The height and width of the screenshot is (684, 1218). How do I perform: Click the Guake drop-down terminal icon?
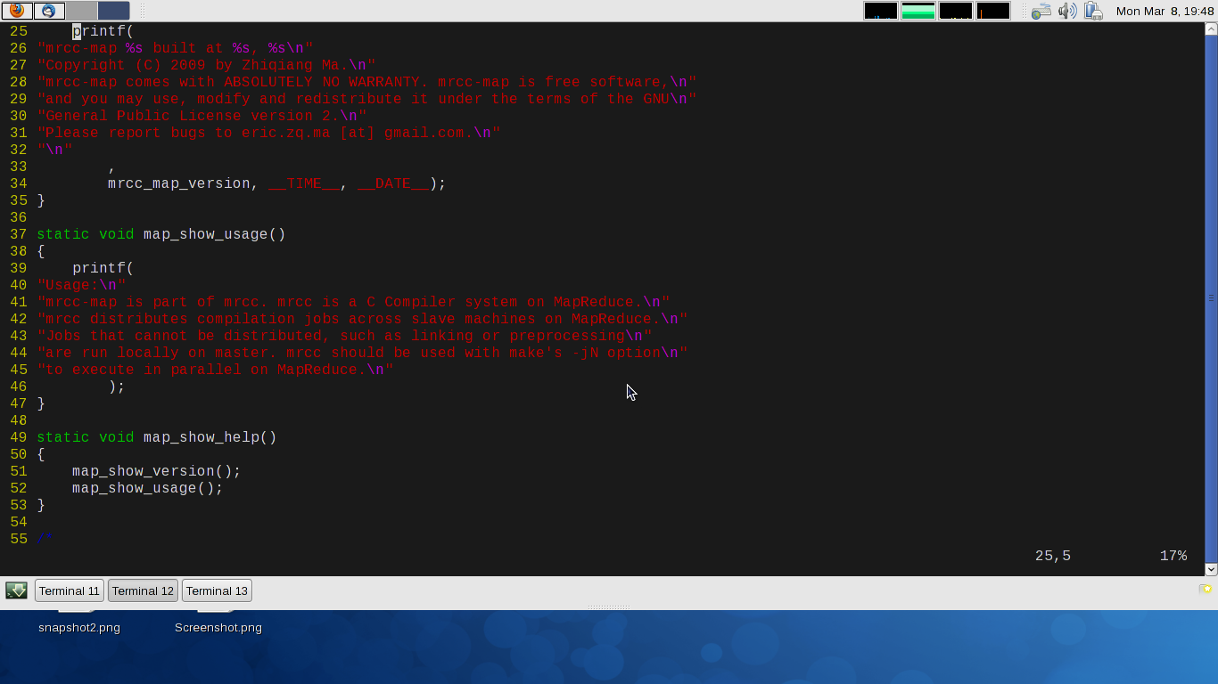(x=16, y=590)
